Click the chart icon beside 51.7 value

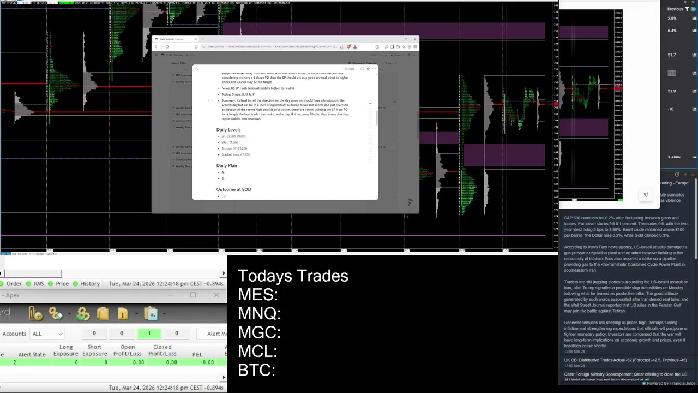pyautogui.click(x=694, y=55)
